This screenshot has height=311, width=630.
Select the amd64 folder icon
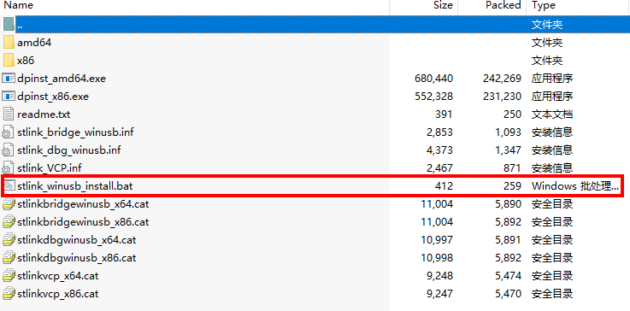[x=9, y=42]
